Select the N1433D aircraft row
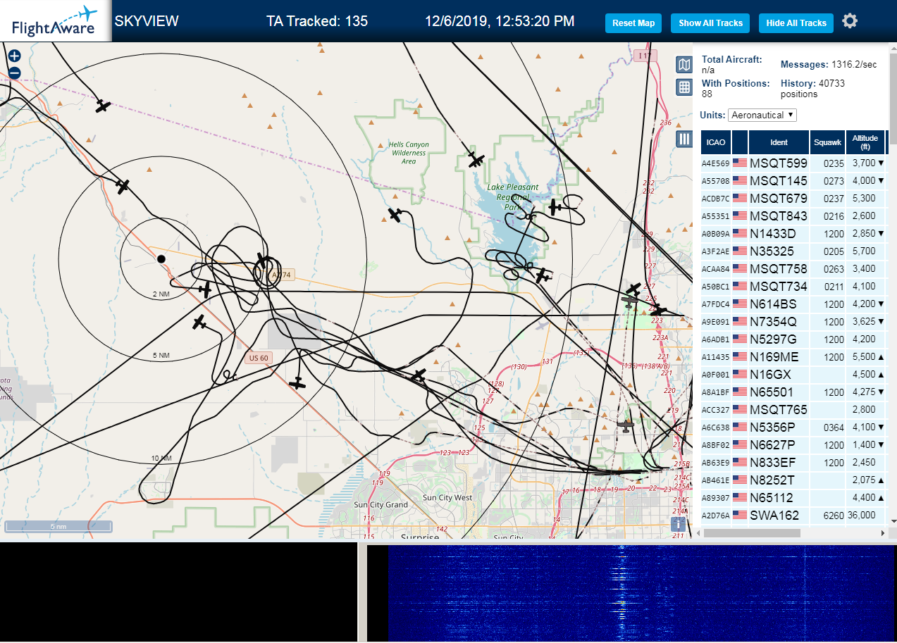897x643 pixels. (793, 234)
